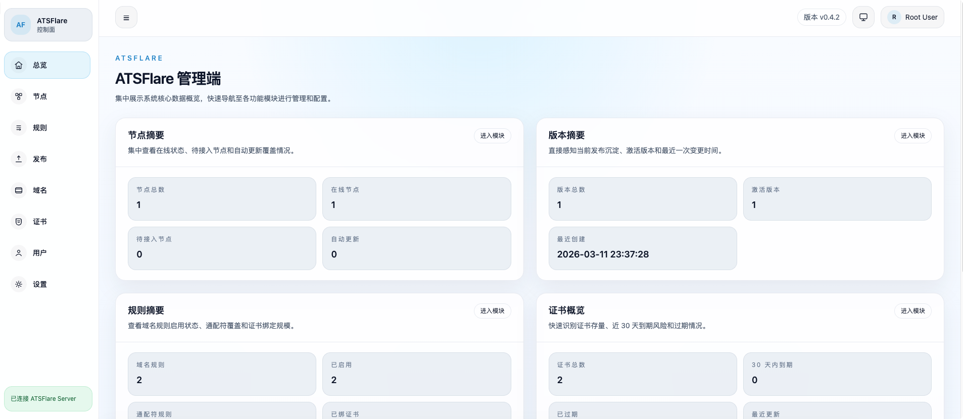The height and width of the screenshot is (419, 963).
Task: Click the 最近创建 tile label
Action: (x=571, y=239)
